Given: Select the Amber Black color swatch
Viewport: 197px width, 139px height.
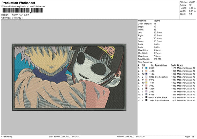Looking at the screenshot, I should pyautogui.click(x=146, y=97).
